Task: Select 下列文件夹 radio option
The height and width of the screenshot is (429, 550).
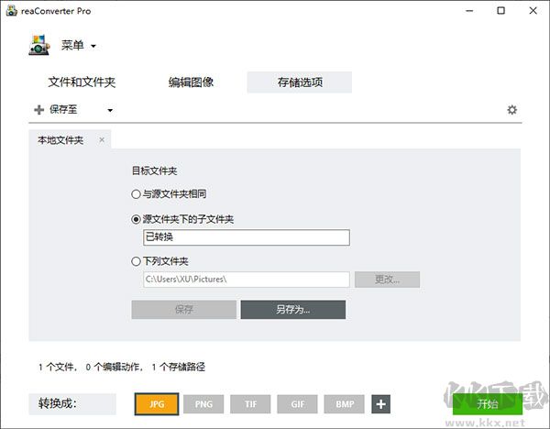Action: (136, 261)
